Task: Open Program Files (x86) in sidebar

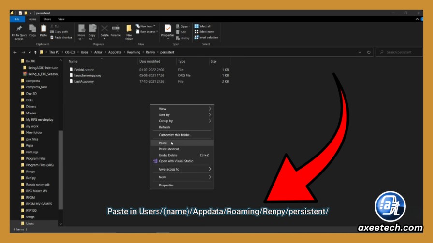Action: 40,165
